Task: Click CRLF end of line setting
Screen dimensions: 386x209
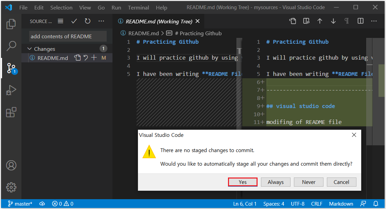Action: [317, 204]
